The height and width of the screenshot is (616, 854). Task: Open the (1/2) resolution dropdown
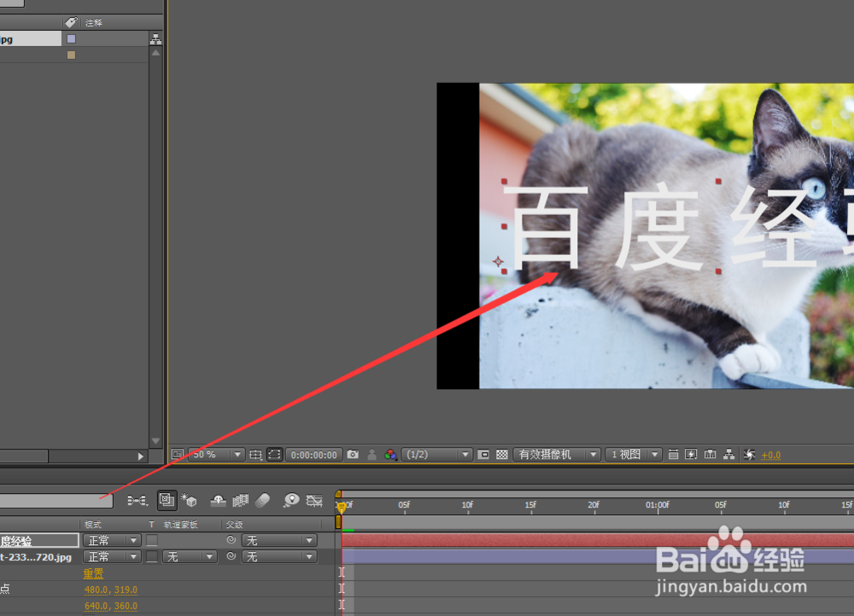point(436,455)
